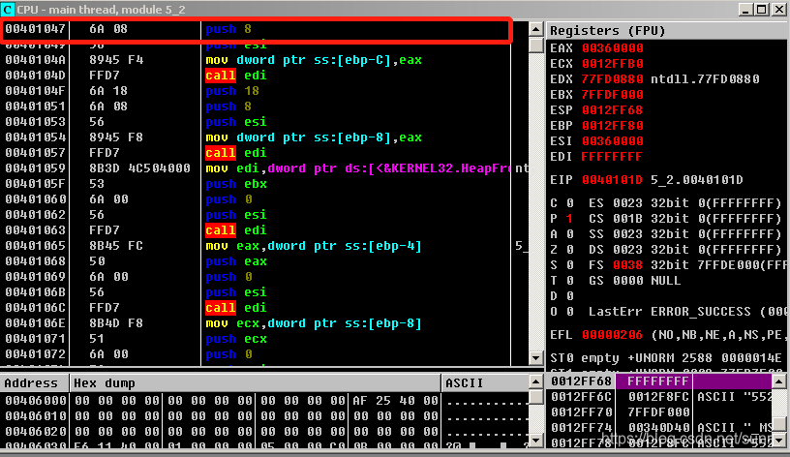This screenshot has height=457, width=790.
Task: Click stack pane scroll-down arrow
Action: point(779,441)
